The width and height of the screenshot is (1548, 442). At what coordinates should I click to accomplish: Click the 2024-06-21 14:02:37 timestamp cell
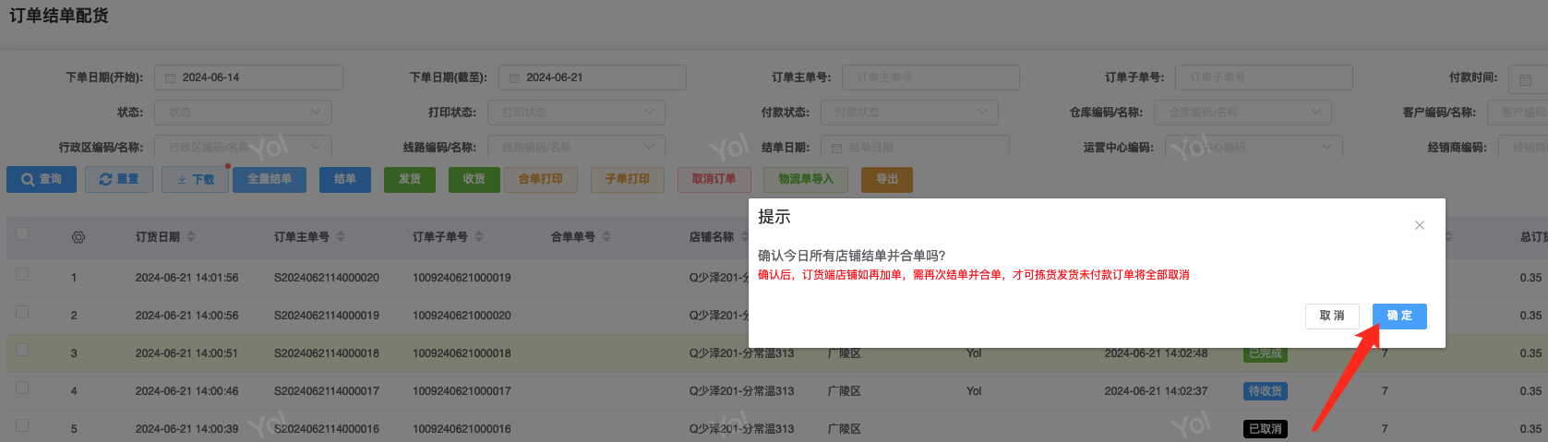pos(1156,391)
